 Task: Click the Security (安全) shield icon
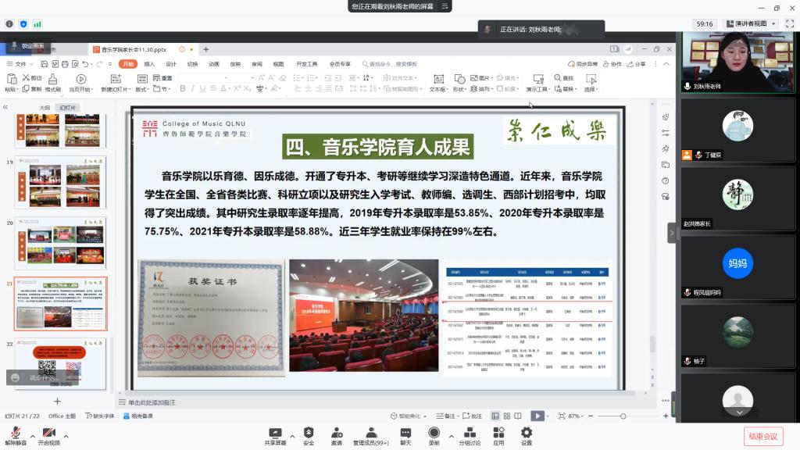[x=309, y=435]
